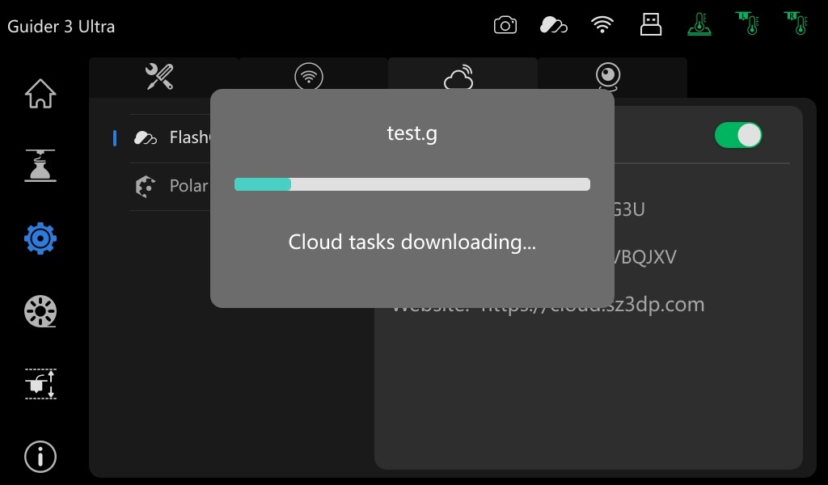Tap the cloud status icon in top bar

tap(553, 25)
